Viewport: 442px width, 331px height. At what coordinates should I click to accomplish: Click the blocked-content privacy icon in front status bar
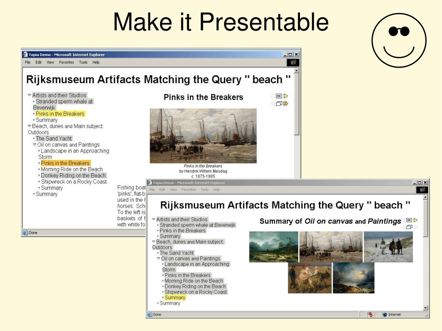pyautogui.click(x=370, y=314)
